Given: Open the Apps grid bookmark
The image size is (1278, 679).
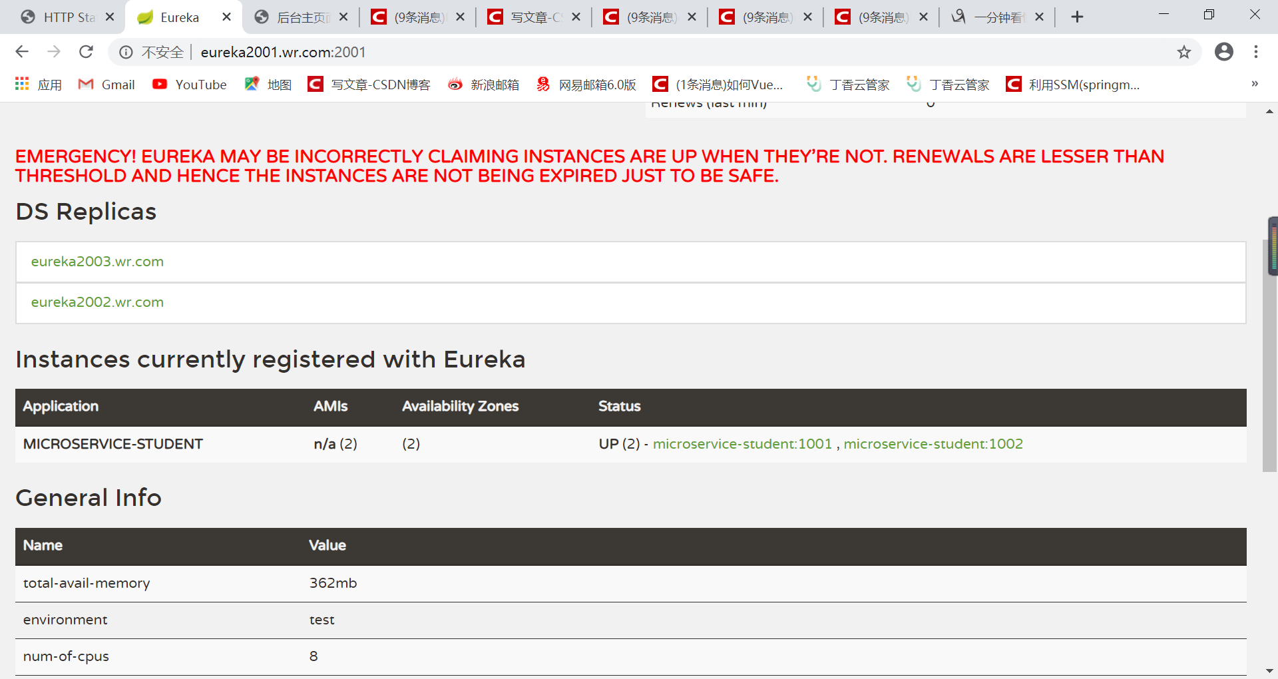Looking at the screenshot, I should (38, 85).
